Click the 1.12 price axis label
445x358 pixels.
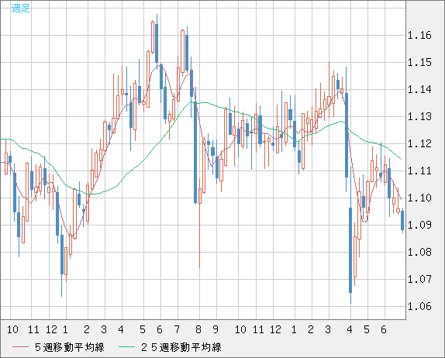pyautogui.click(x=419, y=144)
